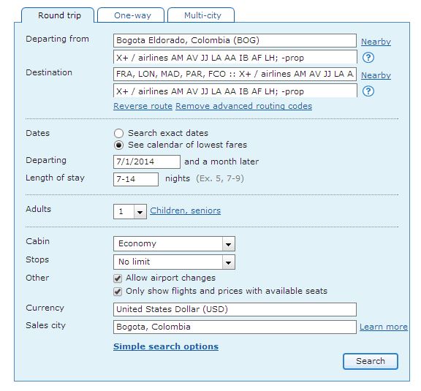Click help icon beside destination routing codes
The image size is (421, 391).
[x=368, y=91]
